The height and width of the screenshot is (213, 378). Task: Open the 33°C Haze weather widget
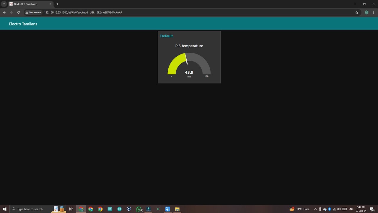pos(299,209)
